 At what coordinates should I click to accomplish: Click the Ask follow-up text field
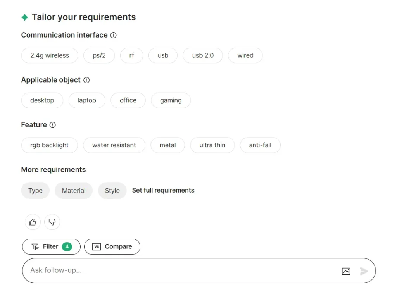coord(178,270)
